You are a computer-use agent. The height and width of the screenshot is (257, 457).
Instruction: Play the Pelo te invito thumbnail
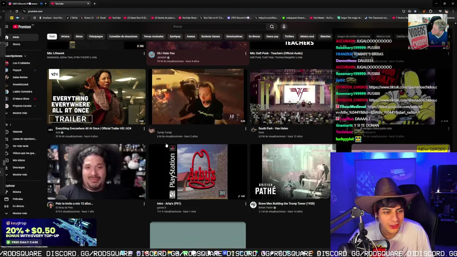pyautogui.click(x=96, y=172)
